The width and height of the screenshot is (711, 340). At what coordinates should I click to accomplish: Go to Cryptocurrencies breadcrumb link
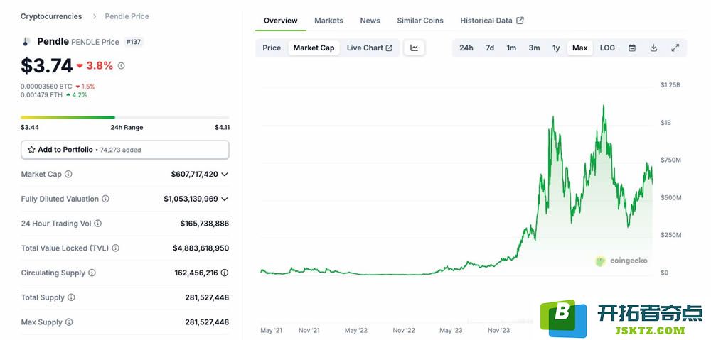pyautogui.click(x=51, y=16)
